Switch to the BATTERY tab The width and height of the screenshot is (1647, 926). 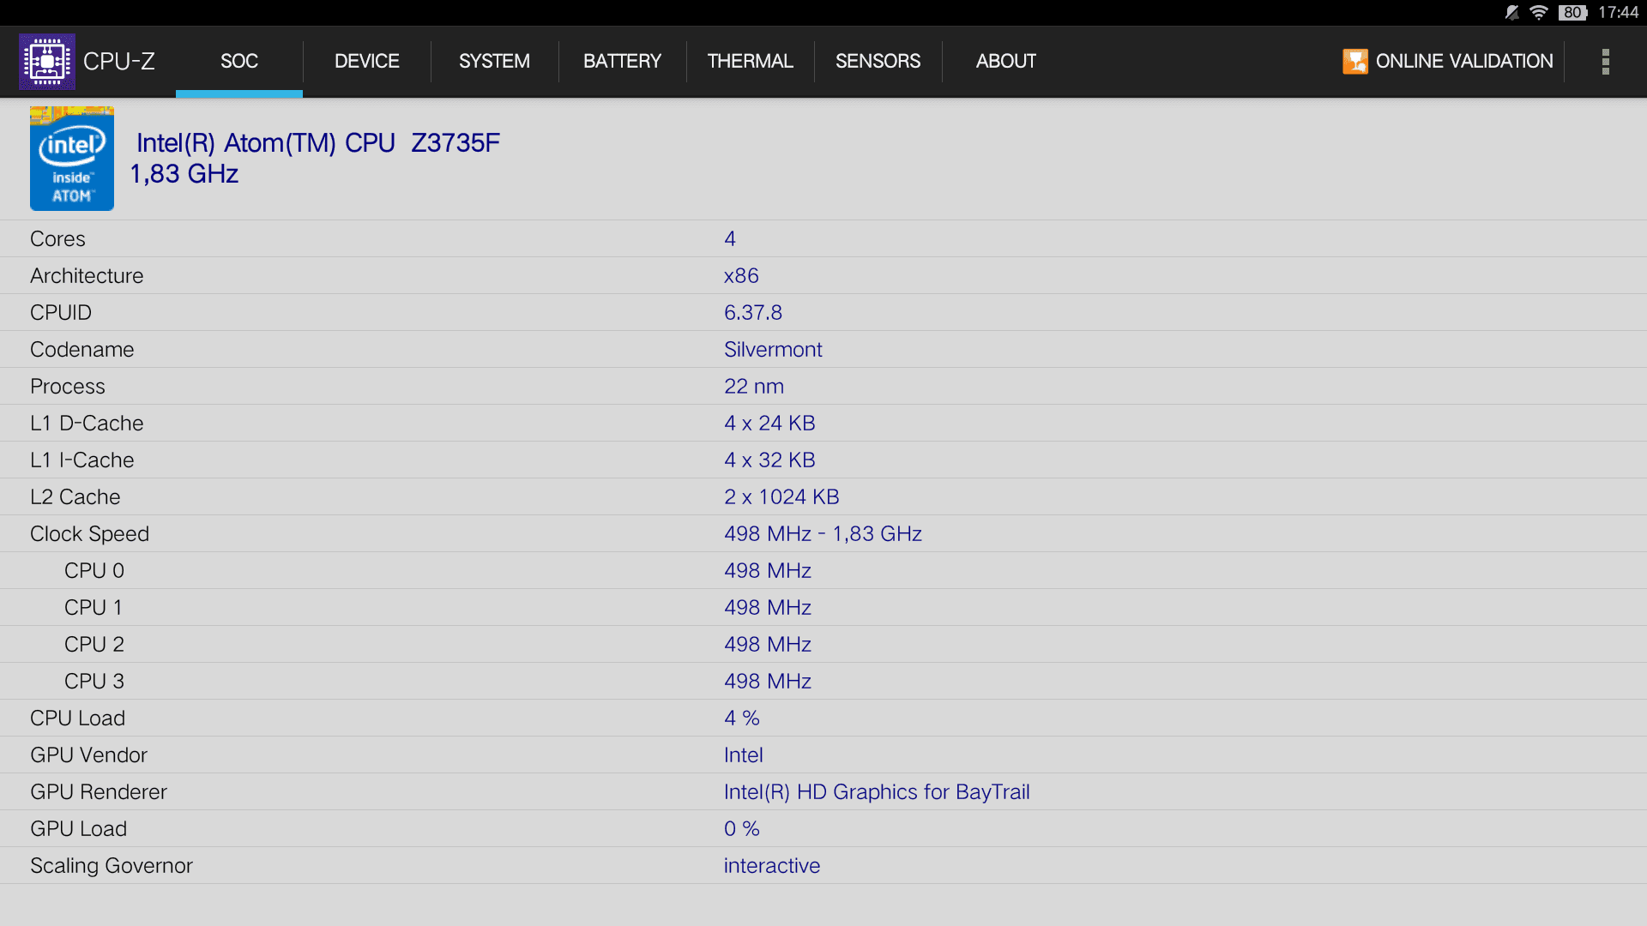622,62
